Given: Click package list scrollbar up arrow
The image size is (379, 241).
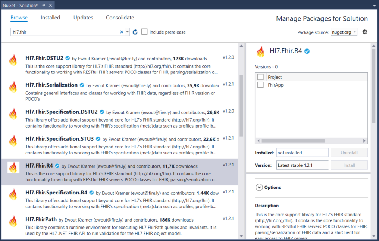Looking at the screenshot, I should (241, 46).
